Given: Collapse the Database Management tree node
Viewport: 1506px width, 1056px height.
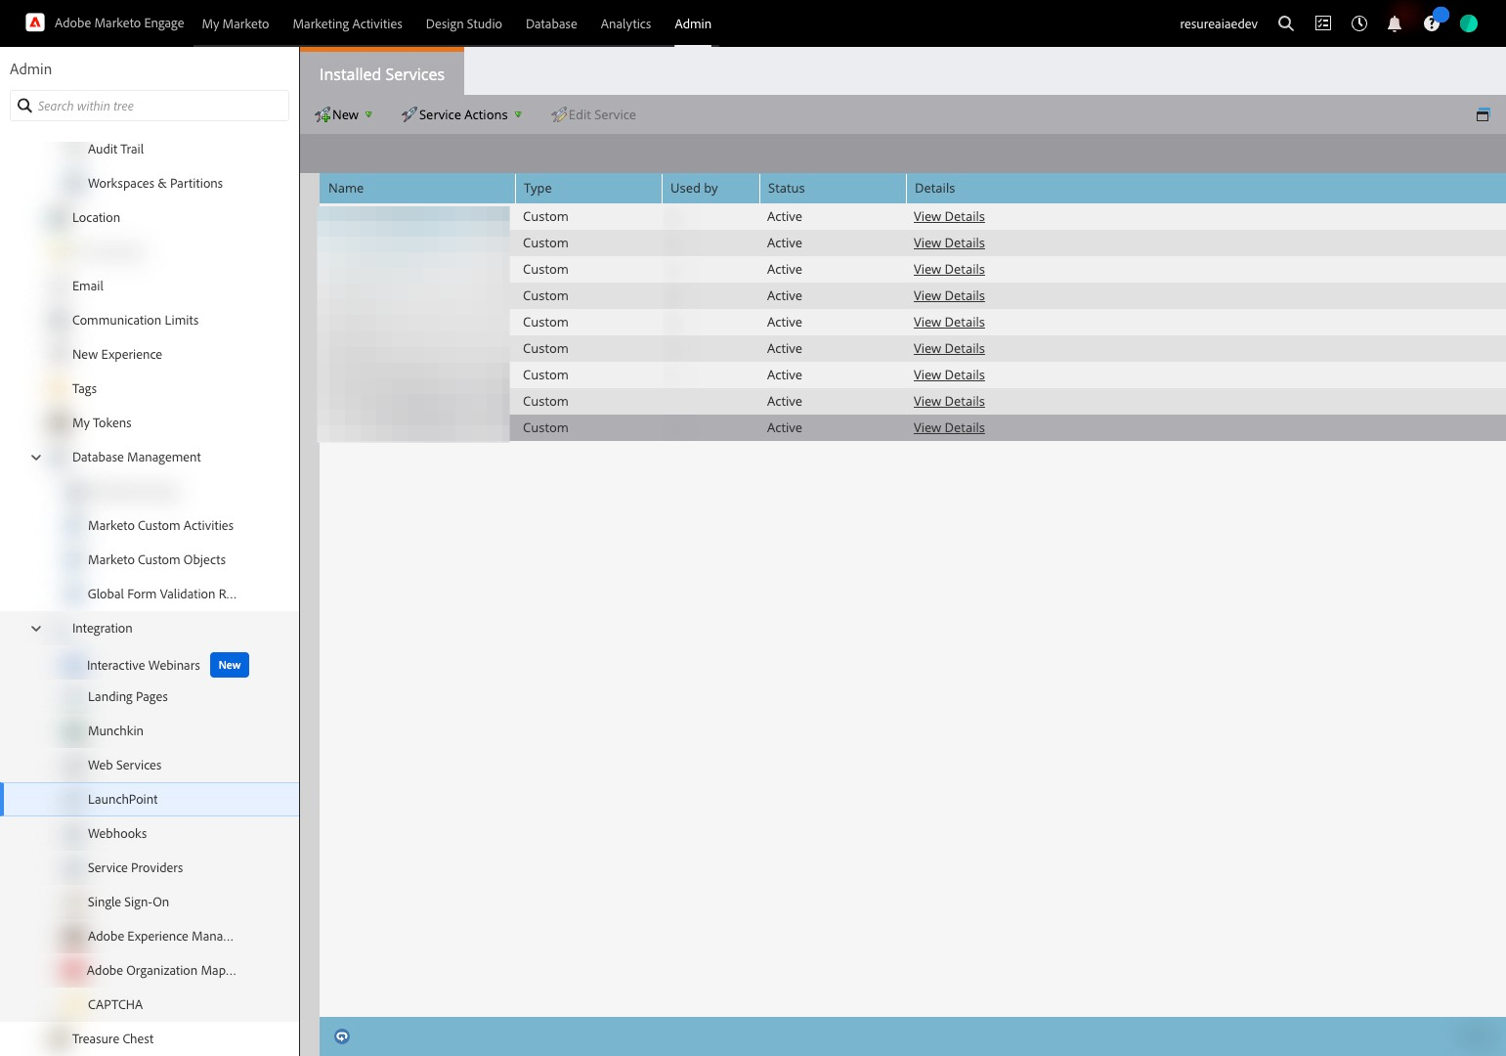Looking at the screenshot, I should pyautogui.click(x=36, y=457).
